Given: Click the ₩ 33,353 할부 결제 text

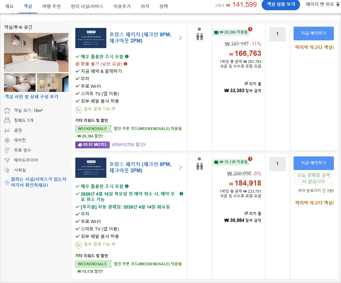Looking at the screenshot, I should click(242, 91).
